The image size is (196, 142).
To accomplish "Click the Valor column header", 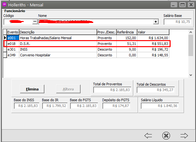I will pyautogui.click(x=153, y=32).
